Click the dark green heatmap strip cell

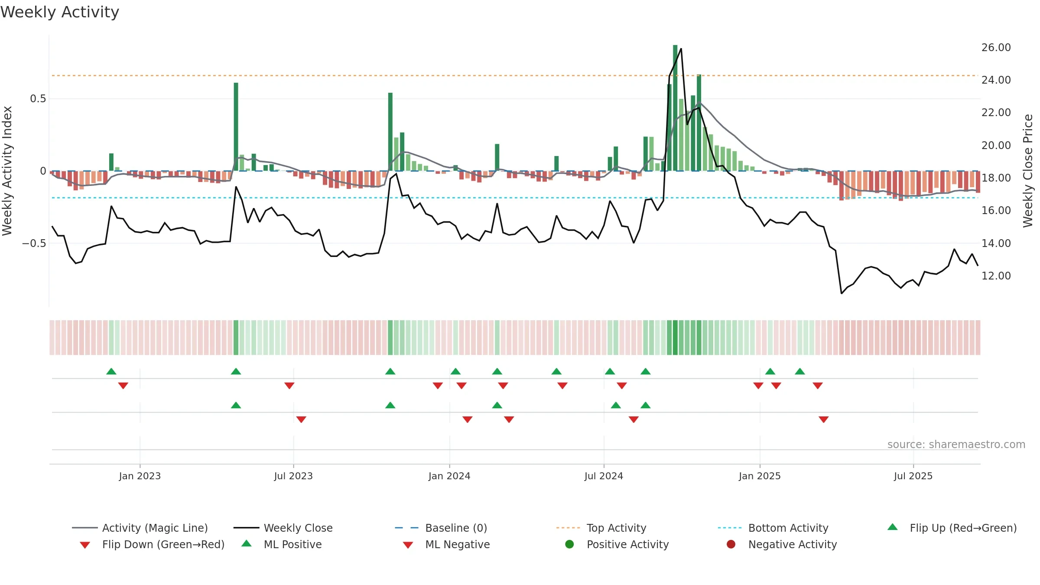point(675,338)
